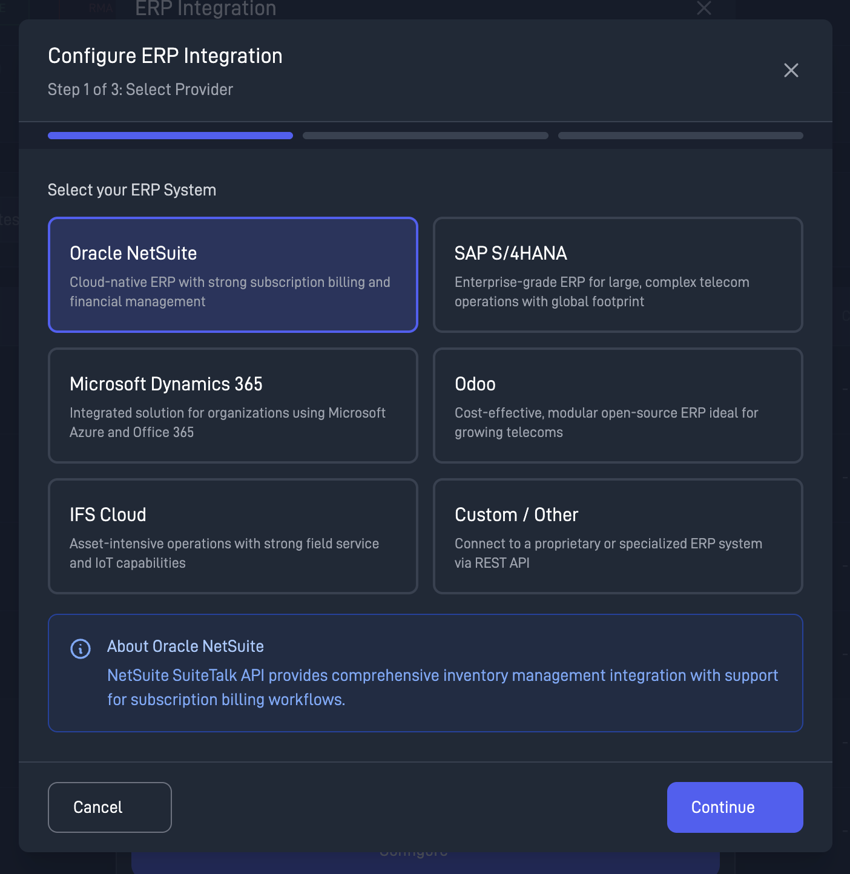850x874 pixels.
Task: Close the background ERP Integration panel
Action: 703,8
